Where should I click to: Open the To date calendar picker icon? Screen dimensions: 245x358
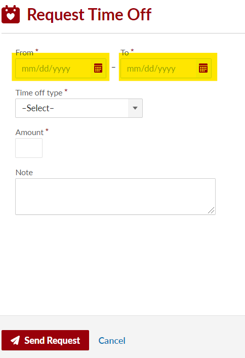(x=203, y=68)
